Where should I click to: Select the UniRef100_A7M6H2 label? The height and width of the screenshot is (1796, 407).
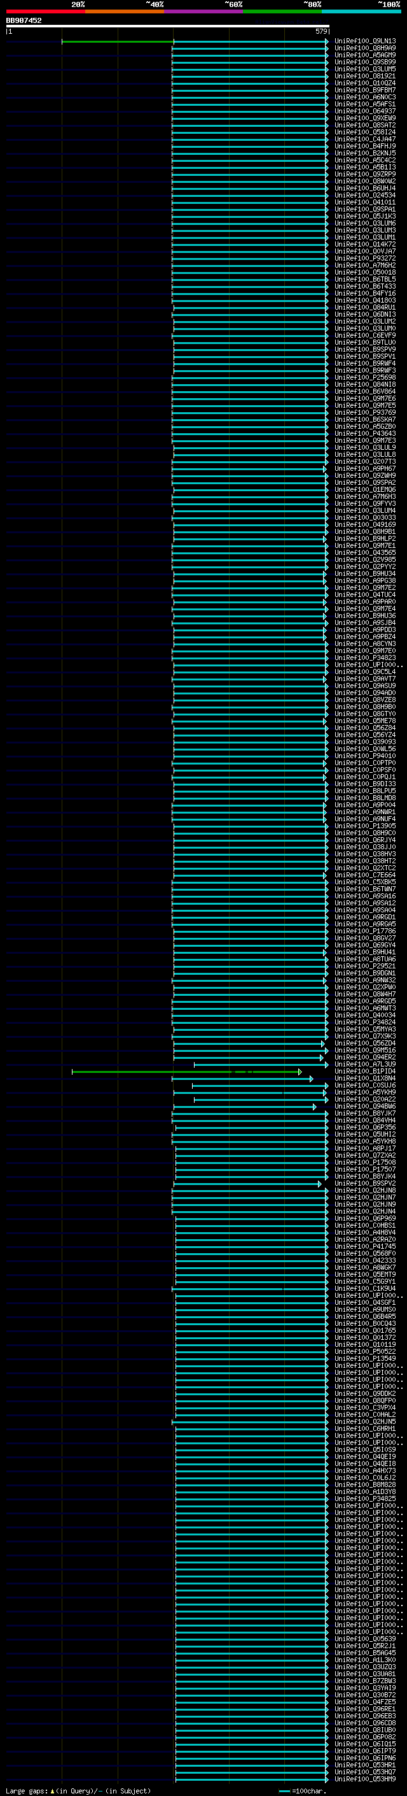[x=365, y=265]
